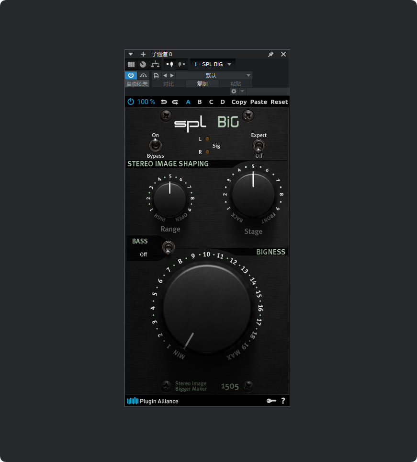The image size is (417, 462).
Task: Toggle the bypass curve icon
Action: point(143,75)
